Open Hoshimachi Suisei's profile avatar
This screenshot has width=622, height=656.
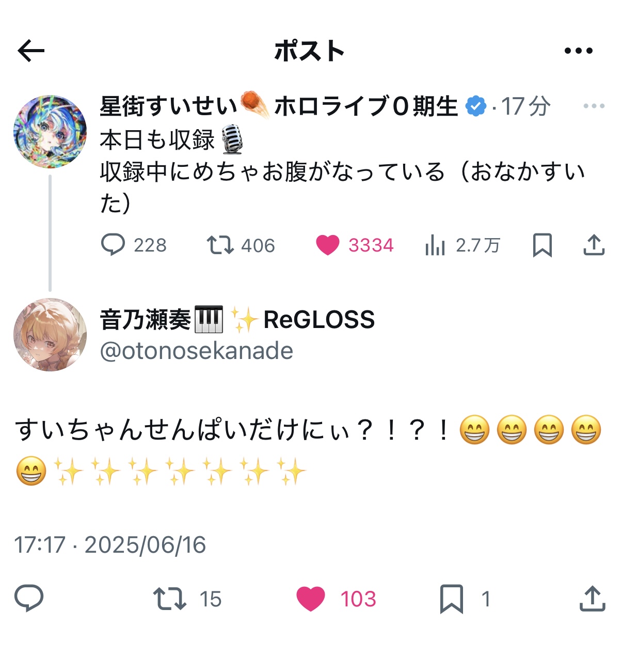(x=50, y=132)
